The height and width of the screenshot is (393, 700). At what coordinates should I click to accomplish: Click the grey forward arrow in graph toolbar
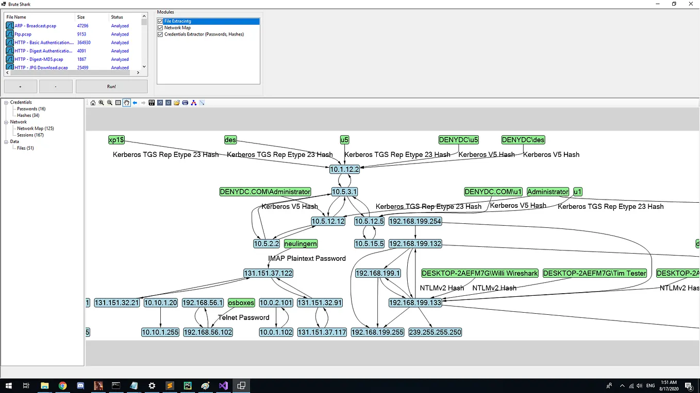click(143, 103)
